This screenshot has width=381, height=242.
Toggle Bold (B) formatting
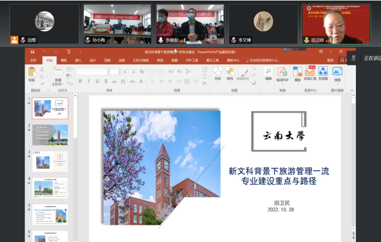[80, 81]
